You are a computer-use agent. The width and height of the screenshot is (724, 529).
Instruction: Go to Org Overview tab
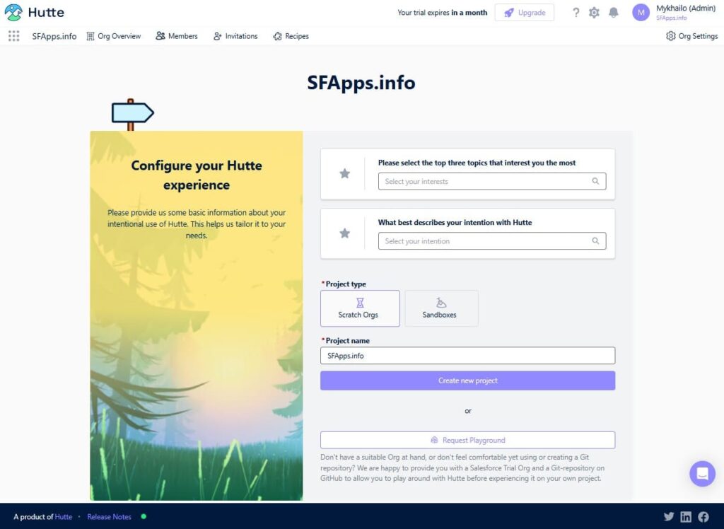(x=114, y=36)
